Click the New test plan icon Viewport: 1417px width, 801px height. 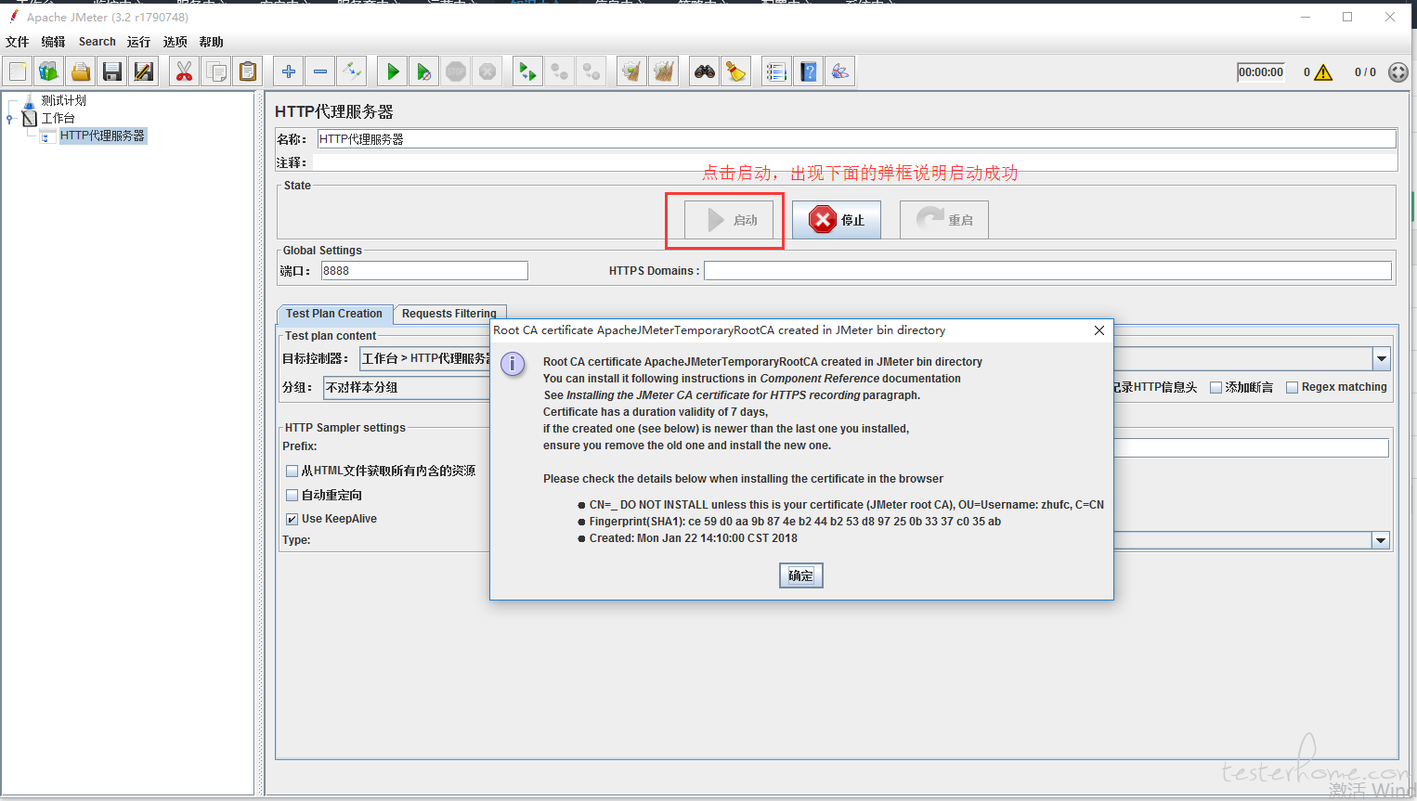click(18, 71)
